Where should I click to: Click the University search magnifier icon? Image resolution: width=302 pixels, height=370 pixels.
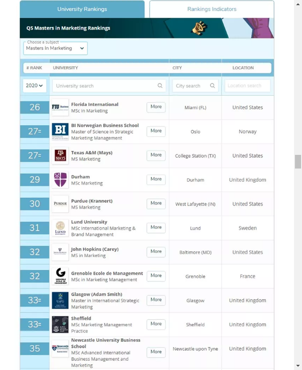[160, 85]
